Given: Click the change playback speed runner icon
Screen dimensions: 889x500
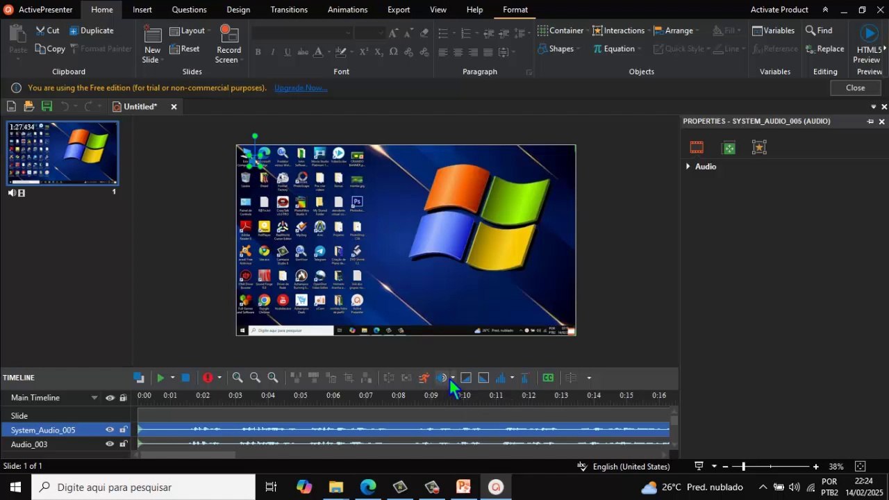Looking at the screenshot, I should tap(424, 378).
